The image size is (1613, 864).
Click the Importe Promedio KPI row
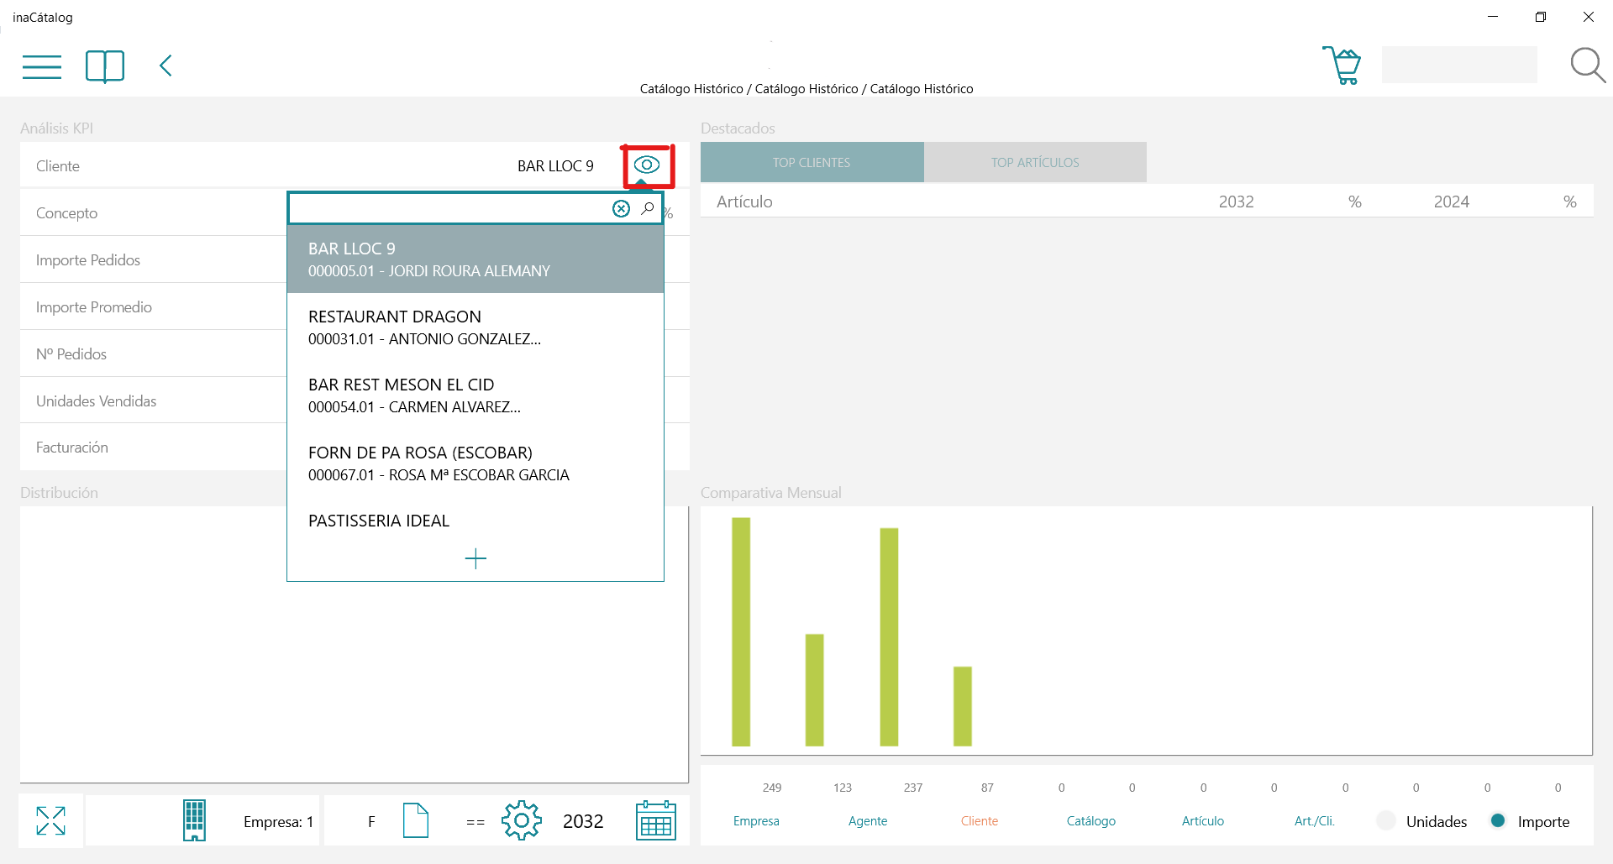154,307
